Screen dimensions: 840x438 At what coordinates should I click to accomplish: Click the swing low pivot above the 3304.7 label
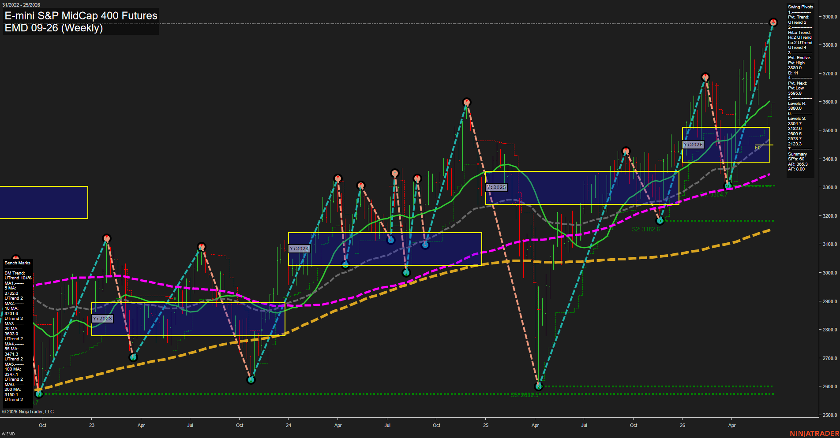[728, 186]
